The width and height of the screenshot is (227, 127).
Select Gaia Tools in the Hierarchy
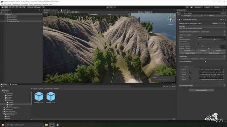tap(12, 18)
